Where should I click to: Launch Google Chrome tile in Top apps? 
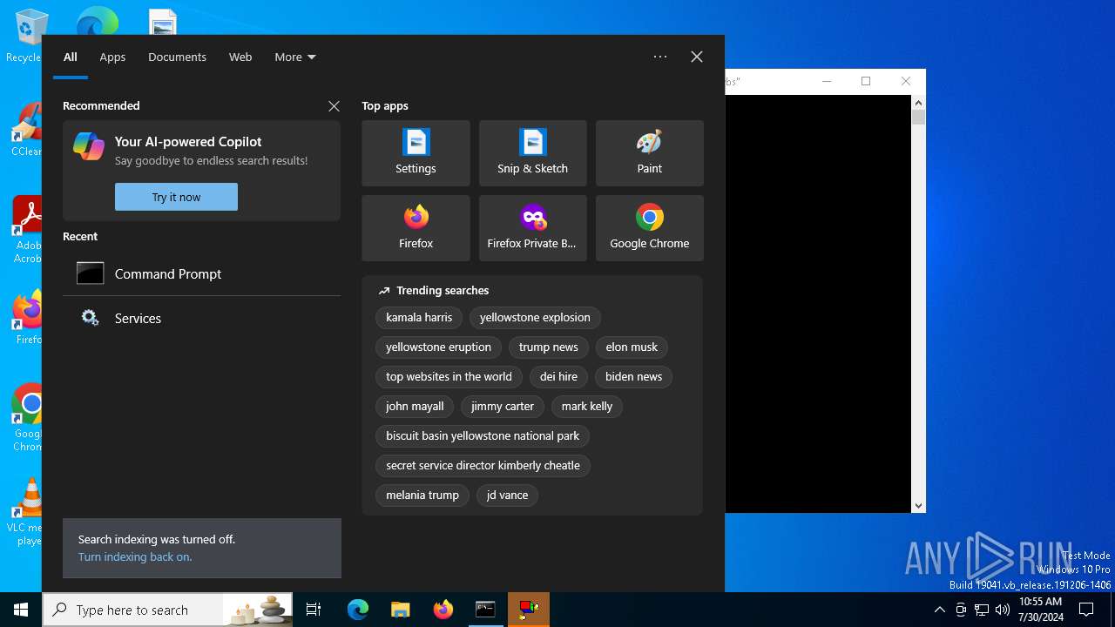649,228
